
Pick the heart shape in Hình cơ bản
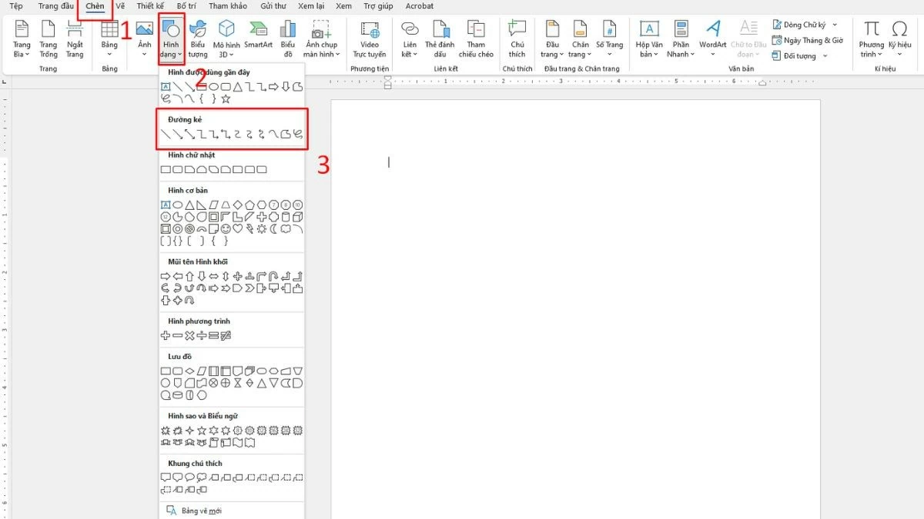click(238, 228)
